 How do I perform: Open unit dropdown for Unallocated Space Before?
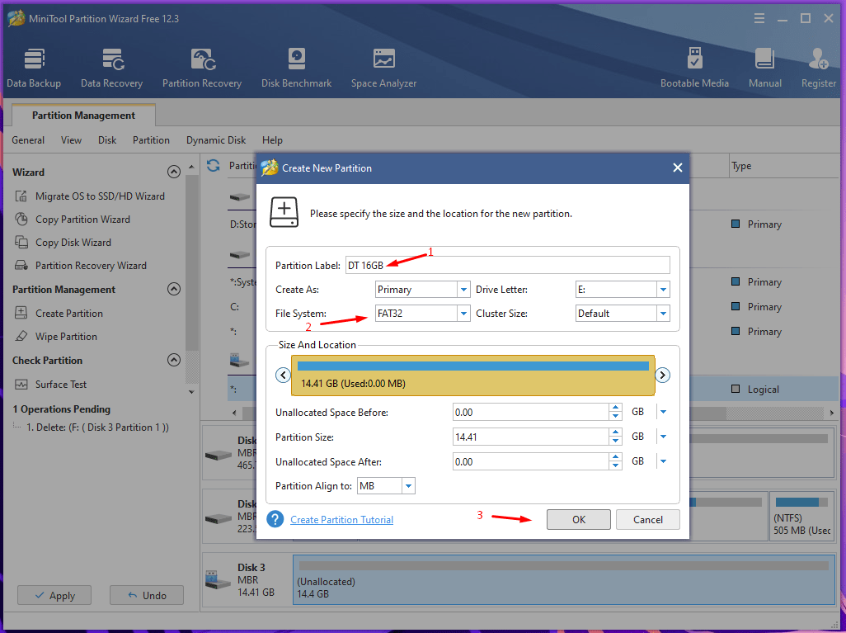click(x=663, y=412)
